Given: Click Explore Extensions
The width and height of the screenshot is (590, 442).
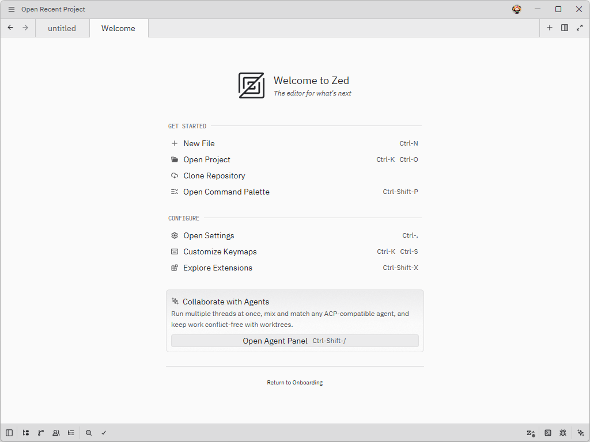Looking at the screenshot, I should pyautogui.click(x=294, y=268).
